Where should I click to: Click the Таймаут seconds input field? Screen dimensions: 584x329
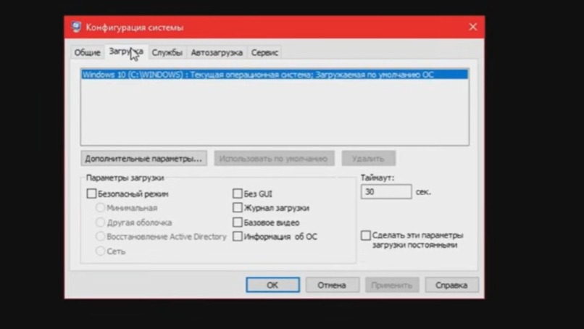[x=385, y=192]
